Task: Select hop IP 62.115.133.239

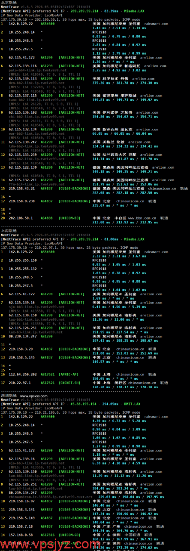Action: click(22, 155)
